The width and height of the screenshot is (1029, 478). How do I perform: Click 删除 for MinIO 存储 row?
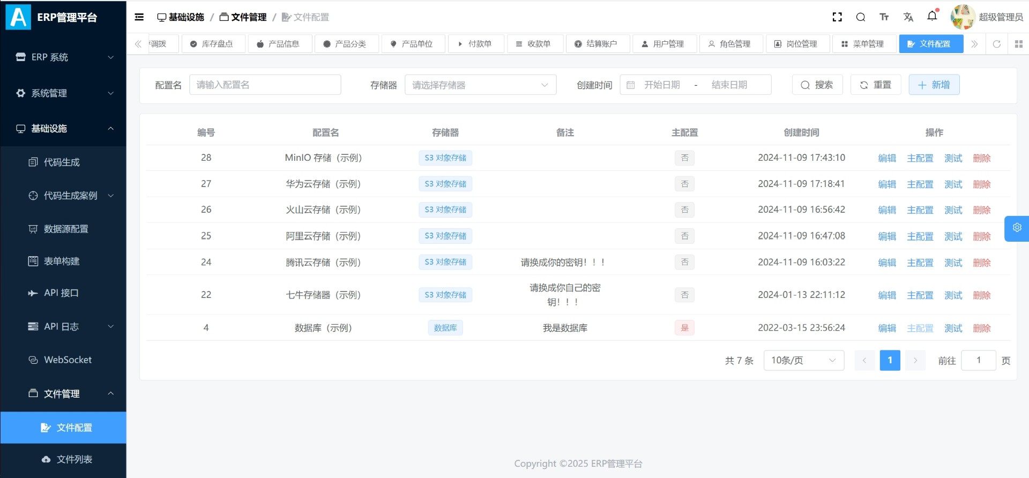click(981, 158)
